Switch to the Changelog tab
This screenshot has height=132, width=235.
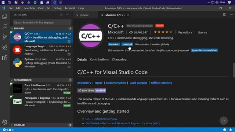click(x=119, y=59)
